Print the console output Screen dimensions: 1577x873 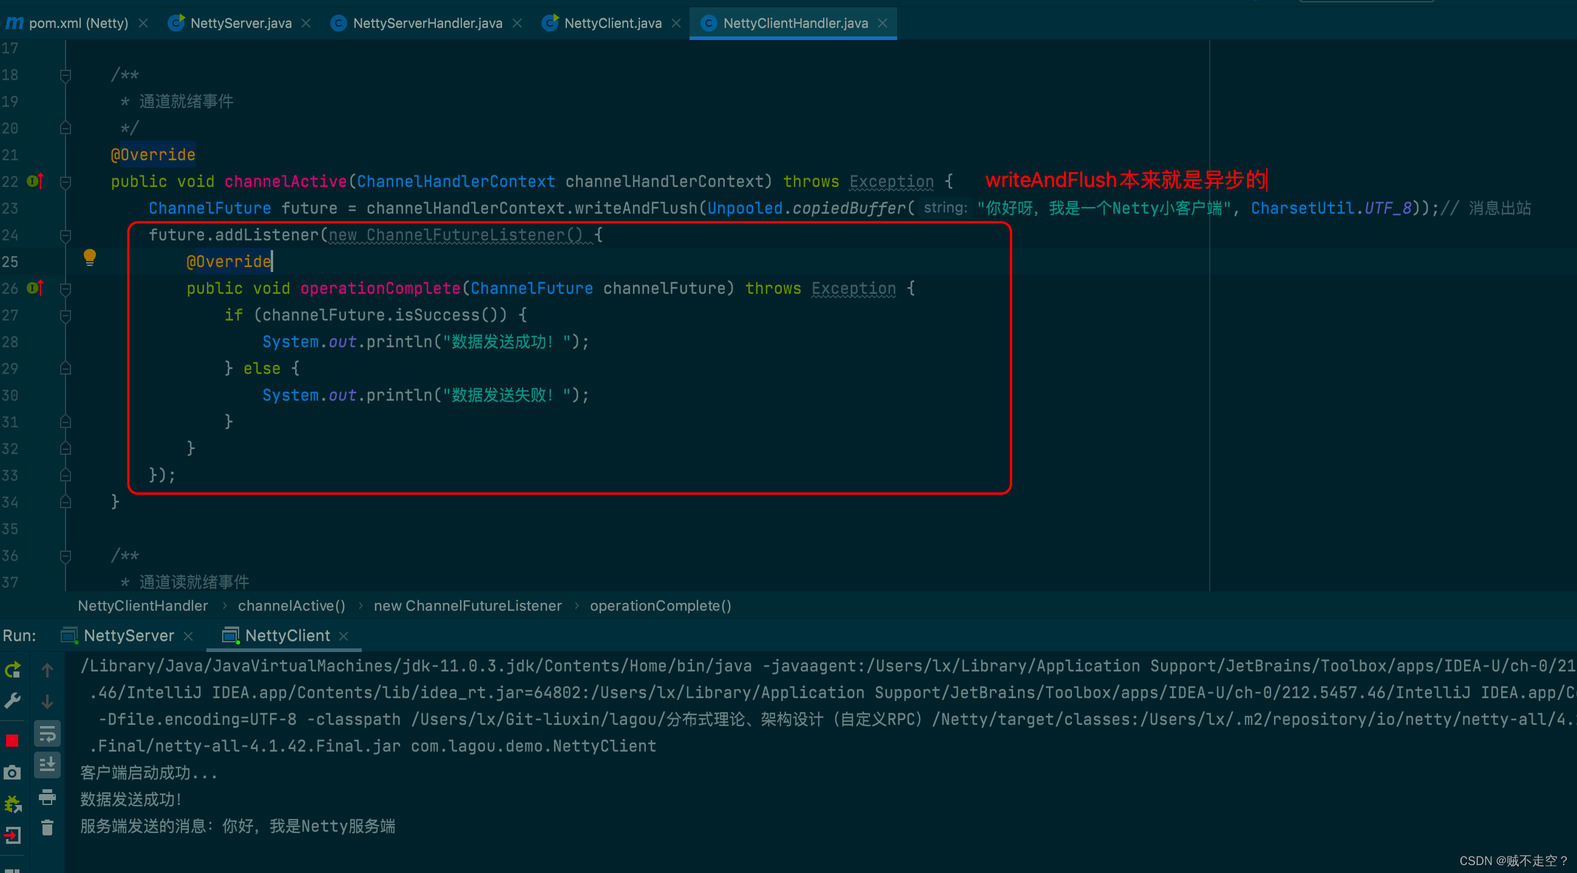(47, 797)
